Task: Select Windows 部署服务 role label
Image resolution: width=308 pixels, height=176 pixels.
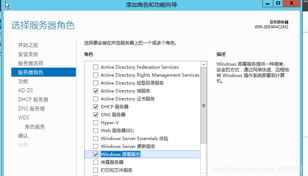Action: 121,154
